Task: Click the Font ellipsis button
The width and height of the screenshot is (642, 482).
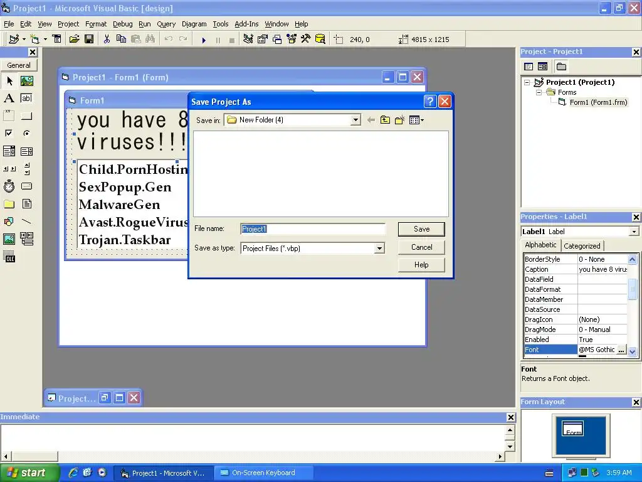Action: click(x=621, y=350)
